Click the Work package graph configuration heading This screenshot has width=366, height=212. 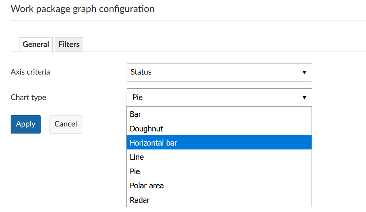point(82,9)
